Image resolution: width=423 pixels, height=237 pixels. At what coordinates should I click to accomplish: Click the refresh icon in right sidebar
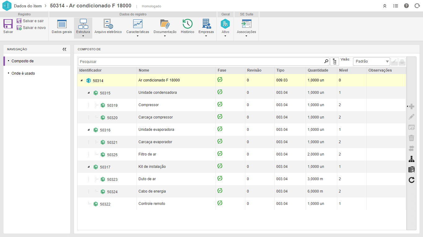click(411, 180)
